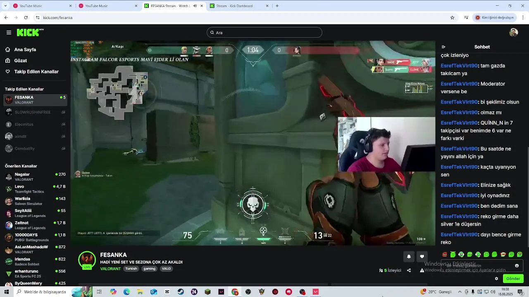This screenshot has height=297, width=529.
Task: Go to Ana Sayfa in sidebar
Action: 25,49
